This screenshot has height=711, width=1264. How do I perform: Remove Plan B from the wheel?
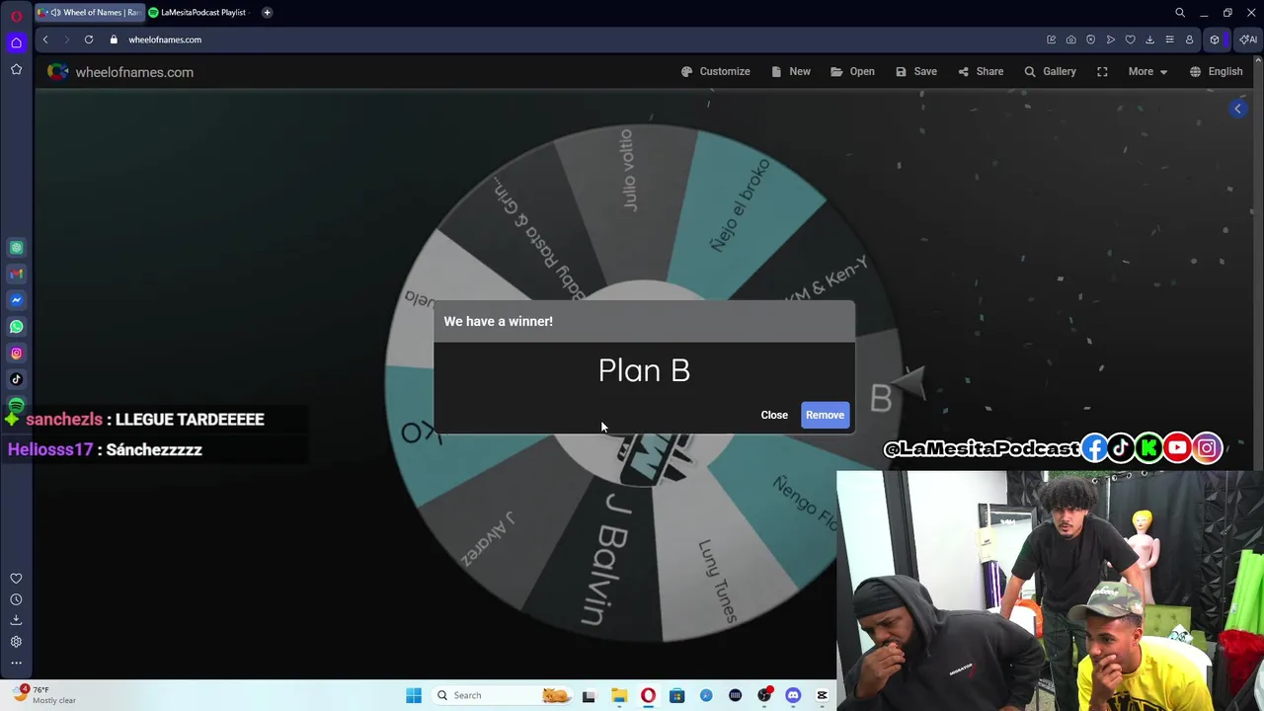pyautogui.click(x=825, y=415)
